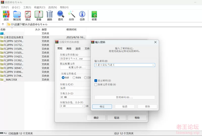The height and width of the screenshot is (136, 202).
Task: Select the FC2PPV-31052 folder icon
Action: [2, 64]
